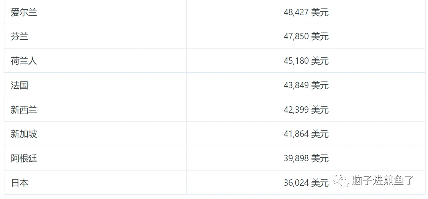The height and width of the screenshot is (199, 428).
Task: Select the 爱尔兰 country cell
Action: coord(95,12)
